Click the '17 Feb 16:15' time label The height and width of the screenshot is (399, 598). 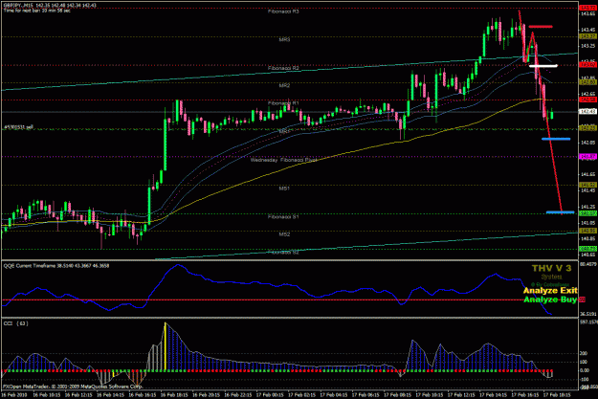coord(524,395)
